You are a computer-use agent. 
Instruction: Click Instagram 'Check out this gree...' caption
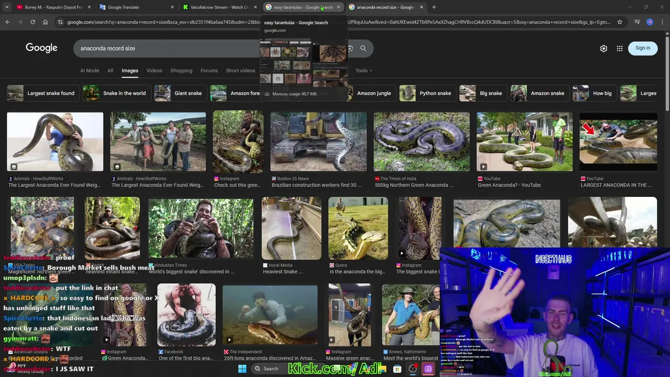[x=237, y=185]
